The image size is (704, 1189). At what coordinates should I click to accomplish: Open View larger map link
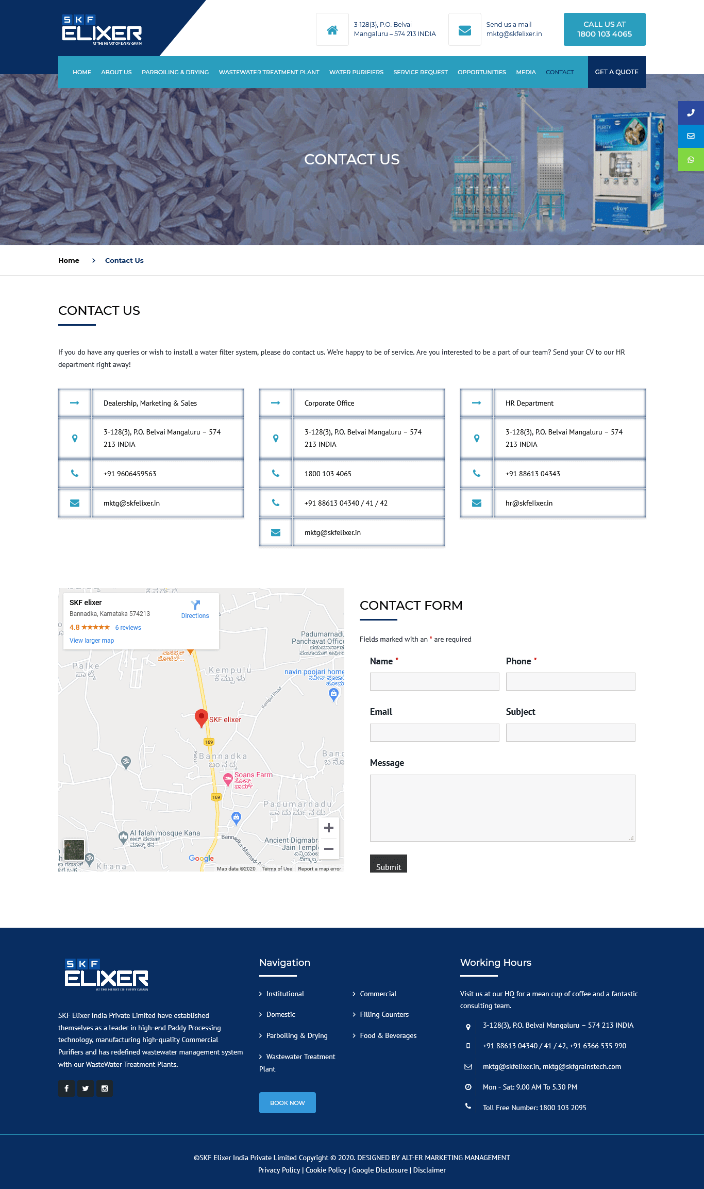click(92, 641)
